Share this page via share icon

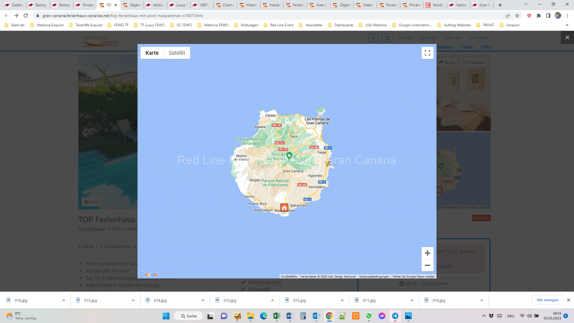pyautogui.click(x=507, y=15)
